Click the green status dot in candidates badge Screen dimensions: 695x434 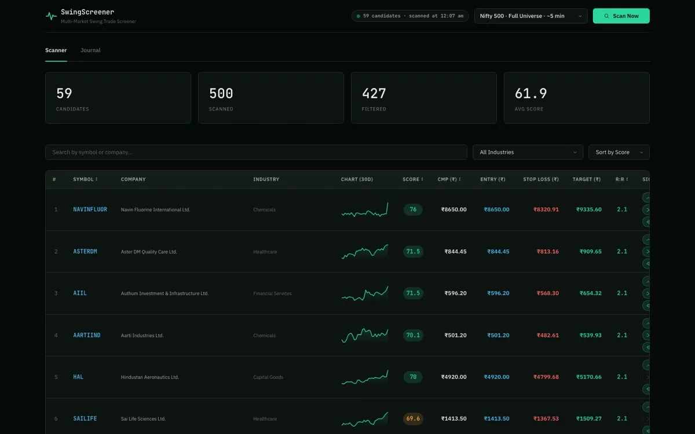(x=359, y=16)
